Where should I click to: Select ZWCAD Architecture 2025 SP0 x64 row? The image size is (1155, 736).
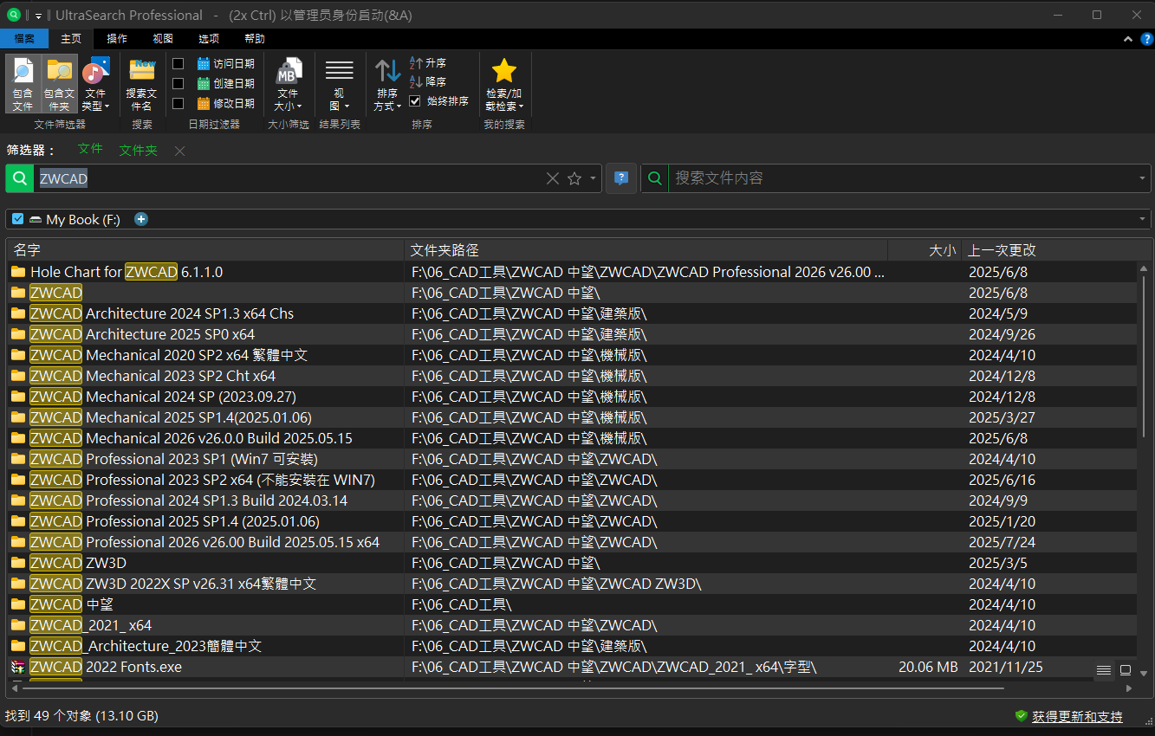click(x=572, y=334)
